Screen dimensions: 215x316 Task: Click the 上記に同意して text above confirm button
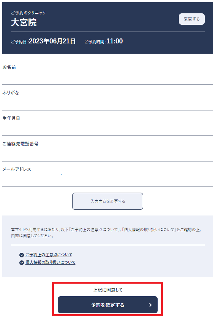[x=107, y=290]
